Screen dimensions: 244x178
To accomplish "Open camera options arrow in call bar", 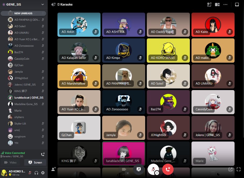I will (128, 173).
